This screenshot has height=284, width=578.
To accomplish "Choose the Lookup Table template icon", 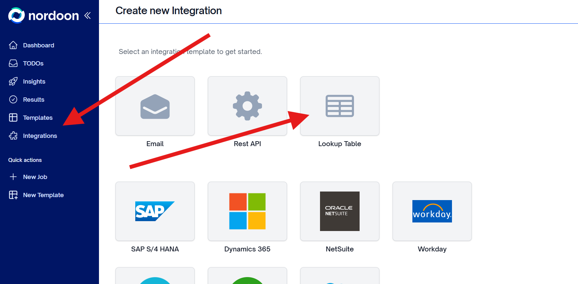I will coord(339,106).
